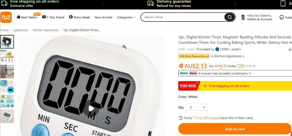Expand the Categories menu
Viewport: 292px width, 136px height.
[x=126, y=17]
